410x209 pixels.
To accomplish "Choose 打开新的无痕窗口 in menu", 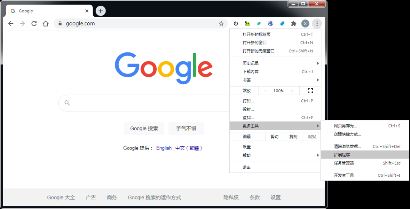I will point(276,51).
